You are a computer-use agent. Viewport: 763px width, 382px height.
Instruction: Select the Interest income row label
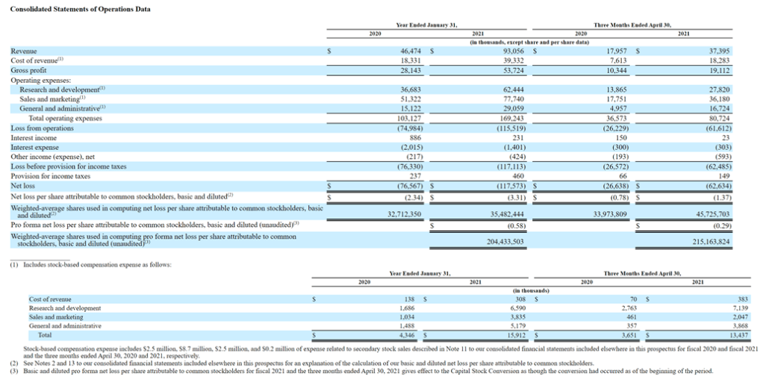coord(34,138)
